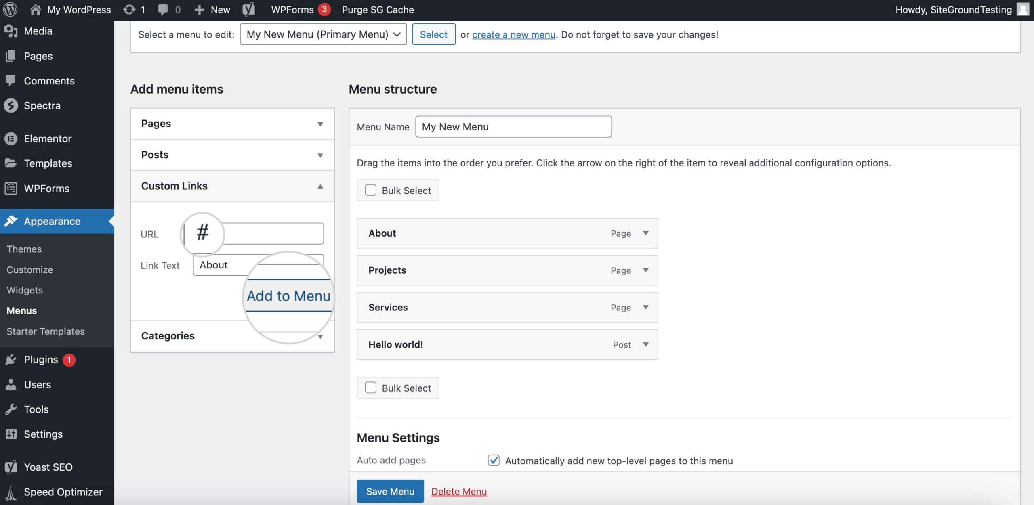
Task: Click the Templates folder icon
Action: [x=11, y=163]
